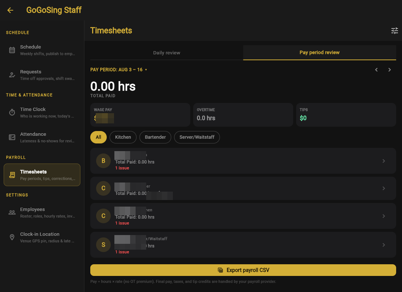Viewport: 402px width, 292px height.
Task: Open the Schedule calendar icon
Action: point(12,50)
